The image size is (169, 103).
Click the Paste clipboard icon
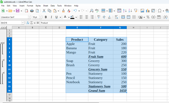(55, 11)
